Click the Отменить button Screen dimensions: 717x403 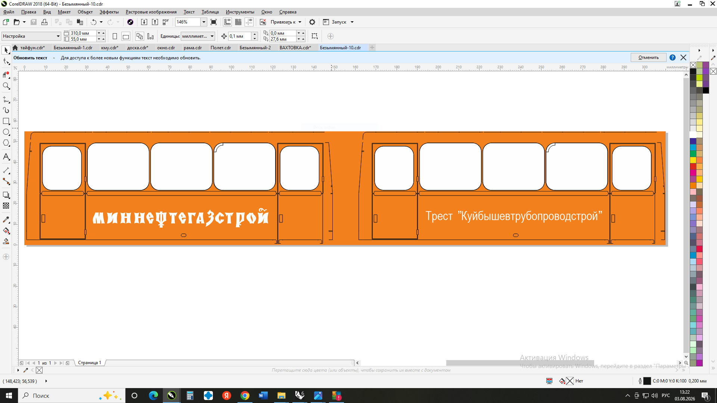pyautogui.click(x=648, y=57)
